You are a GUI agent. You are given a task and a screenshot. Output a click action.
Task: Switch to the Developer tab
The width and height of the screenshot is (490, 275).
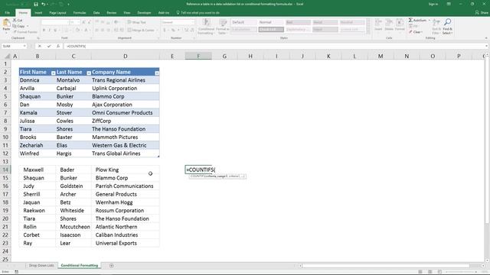144,13
